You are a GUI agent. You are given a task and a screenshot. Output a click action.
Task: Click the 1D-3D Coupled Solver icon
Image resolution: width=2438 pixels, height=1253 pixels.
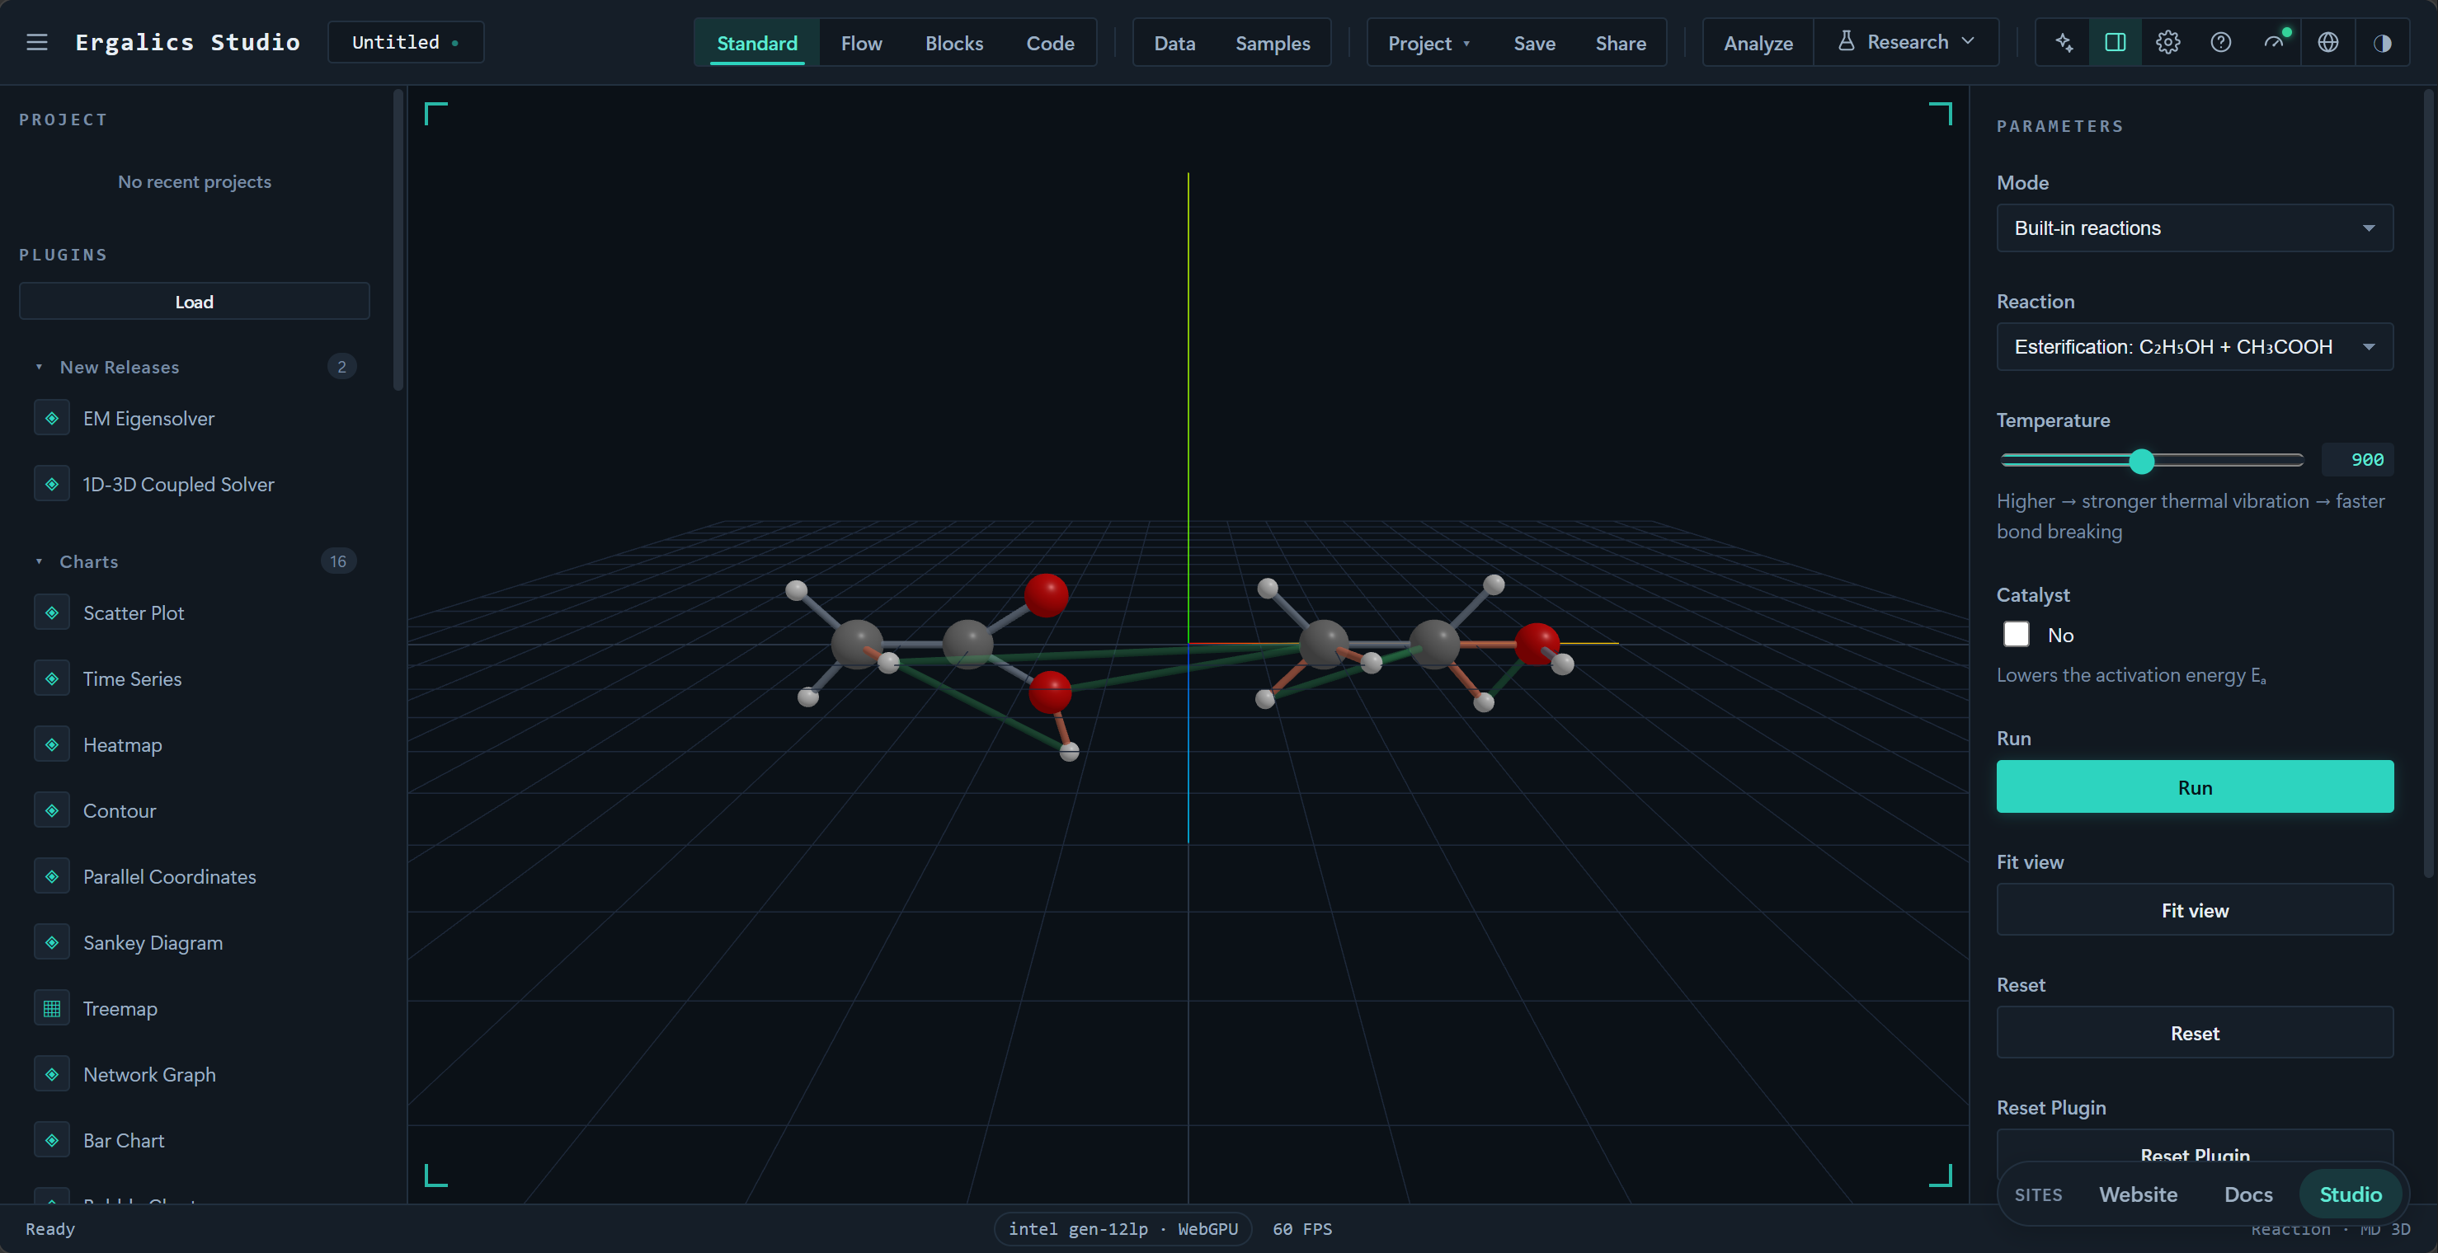tap(52, 484)
